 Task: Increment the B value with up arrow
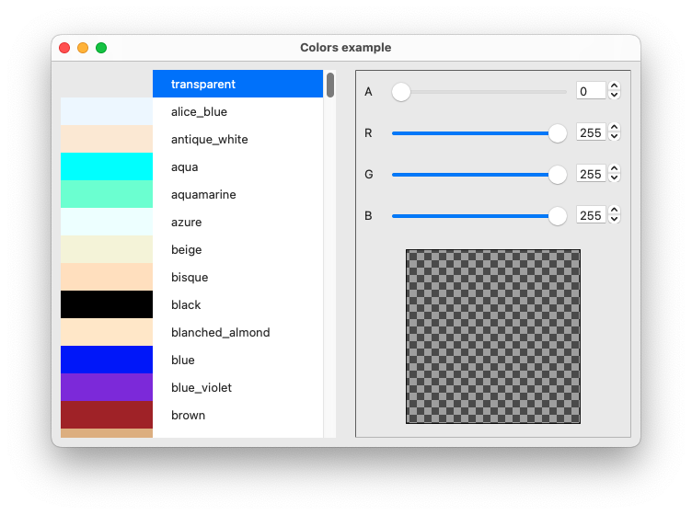point(615,211)
